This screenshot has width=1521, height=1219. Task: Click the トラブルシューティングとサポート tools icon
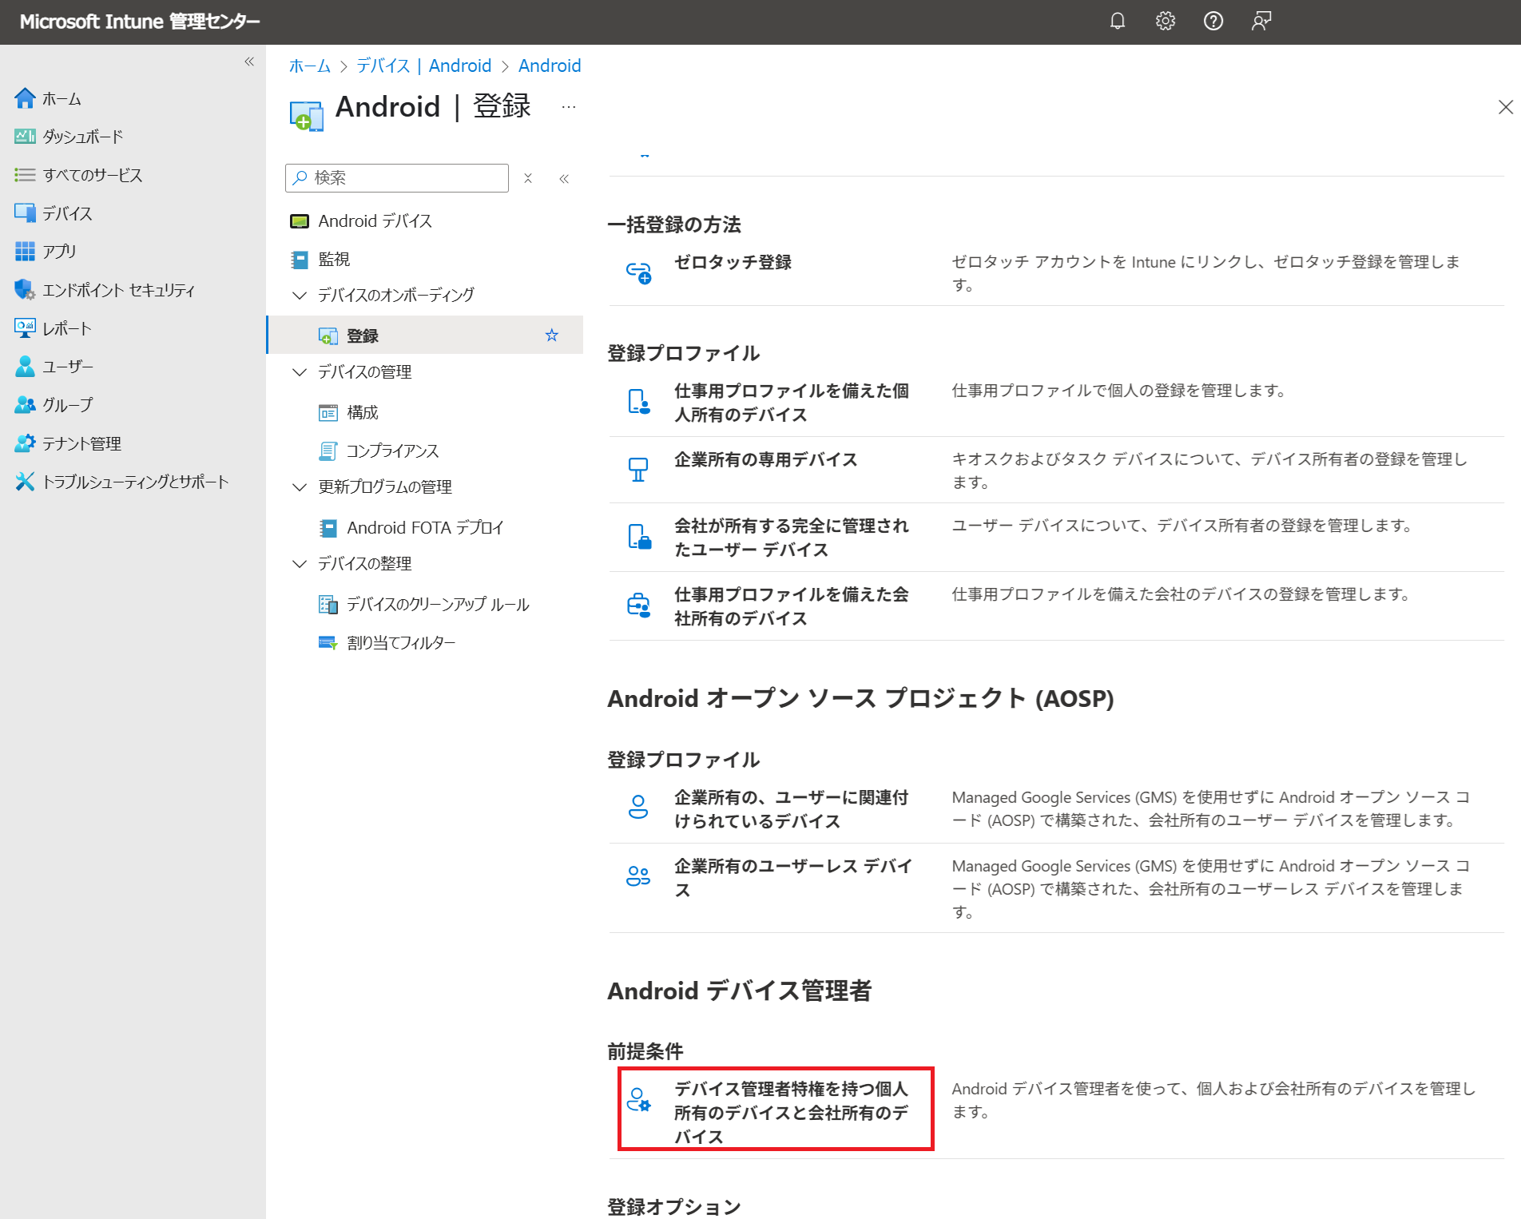coord(25,482)
